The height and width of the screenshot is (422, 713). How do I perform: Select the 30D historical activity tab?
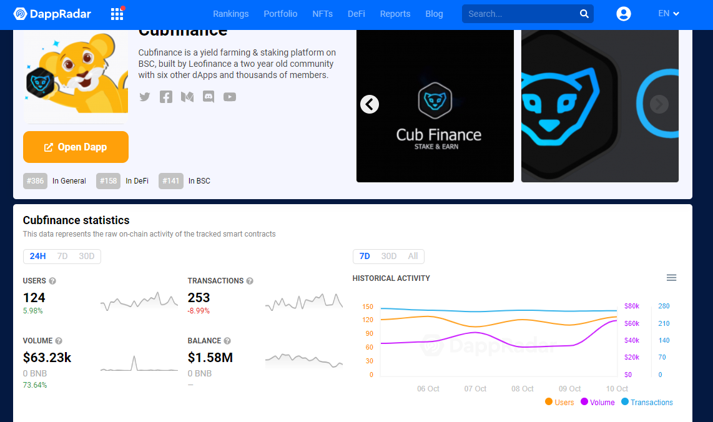389,257
